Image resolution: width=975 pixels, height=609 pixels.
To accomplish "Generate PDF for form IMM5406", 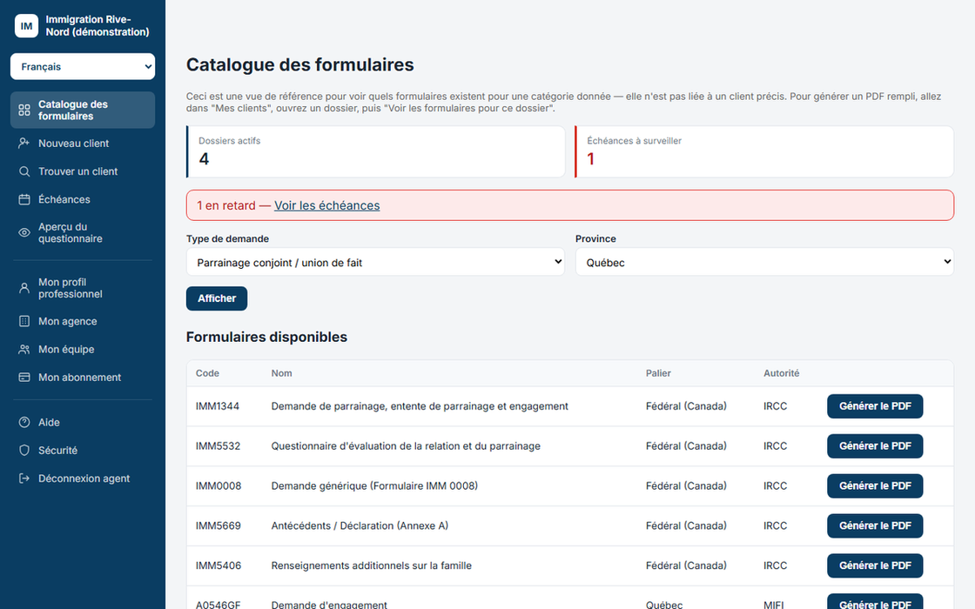I will point(875,565).
